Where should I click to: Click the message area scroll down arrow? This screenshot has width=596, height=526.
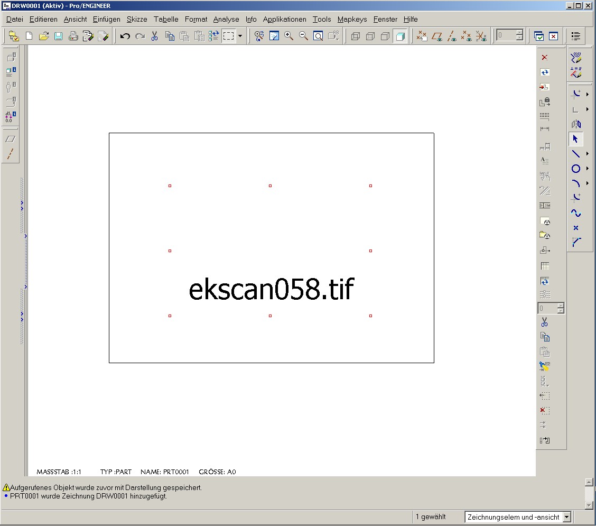[589, 505]
